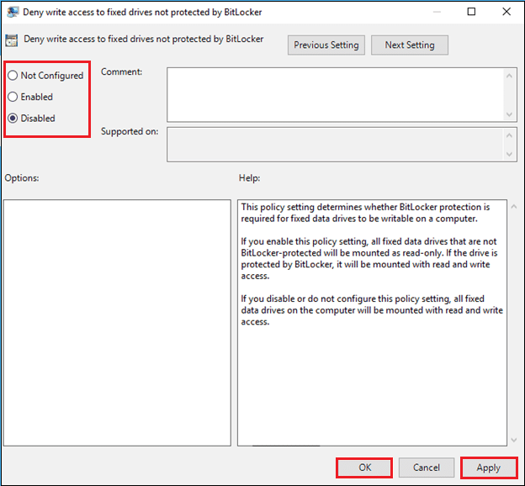Close the dialog with the X button
Viewport: 525px width, 486px height.
point(506,12)
